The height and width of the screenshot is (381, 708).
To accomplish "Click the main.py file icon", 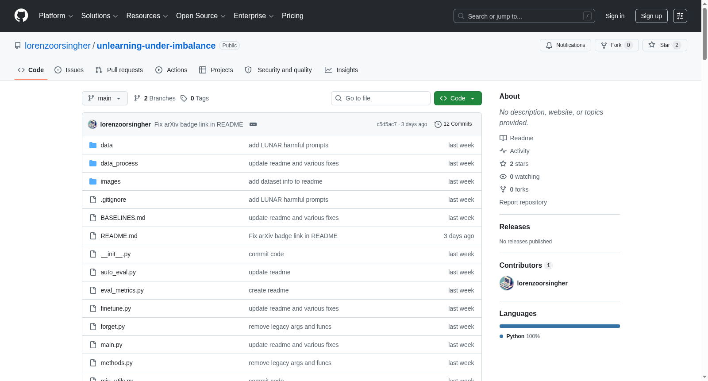I will [93, 345].
